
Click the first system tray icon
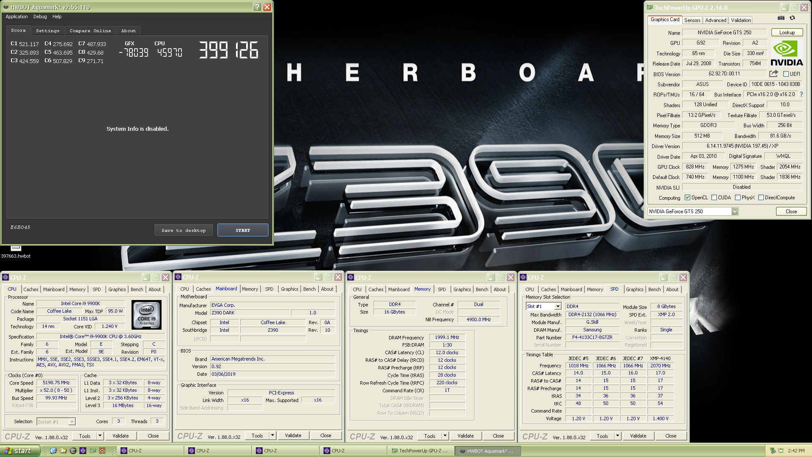[773, 451]
